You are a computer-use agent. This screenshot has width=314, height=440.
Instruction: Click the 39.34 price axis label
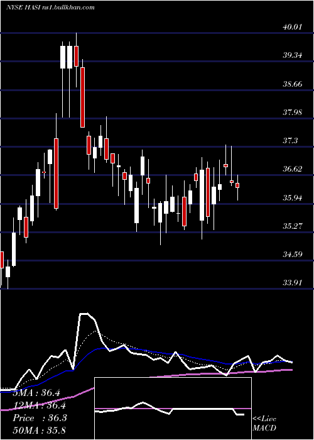293,55
